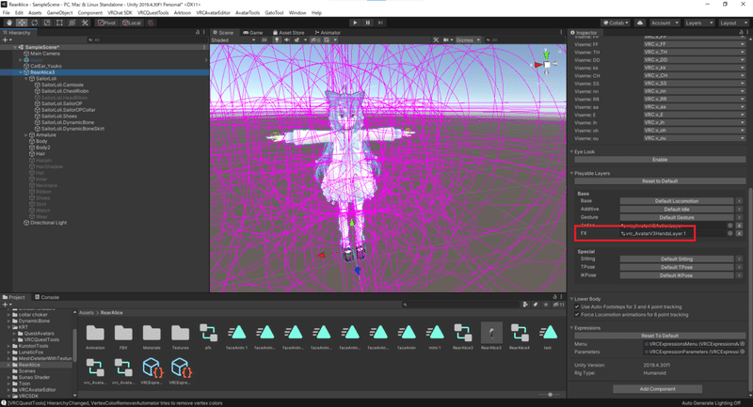753x407 pixels.
Task: Click Default Locomotion base layer button
Action: coord(677,201)
